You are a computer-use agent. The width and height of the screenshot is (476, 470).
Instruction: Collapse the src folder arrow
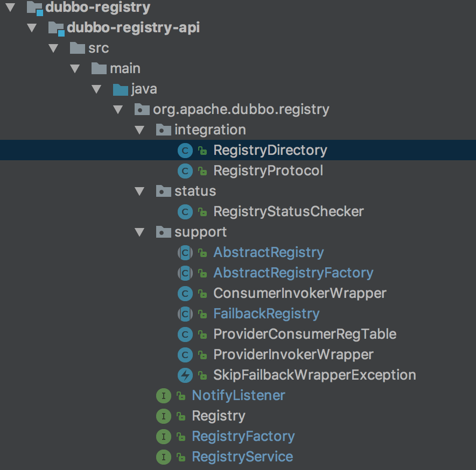click(x=53, y=48)
